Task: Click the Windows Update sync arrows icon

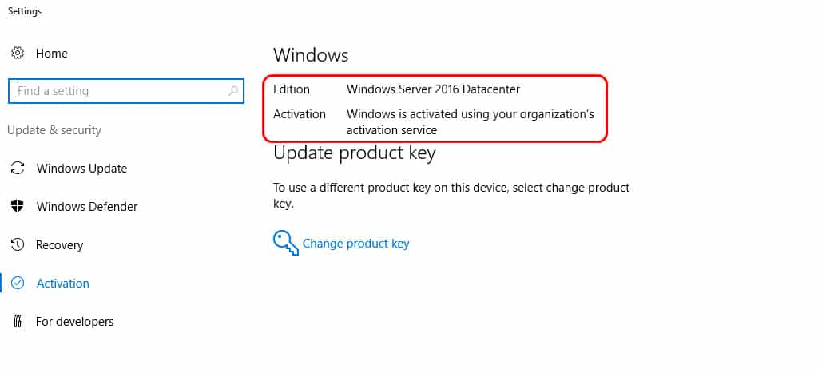Action: coord(18,168)
